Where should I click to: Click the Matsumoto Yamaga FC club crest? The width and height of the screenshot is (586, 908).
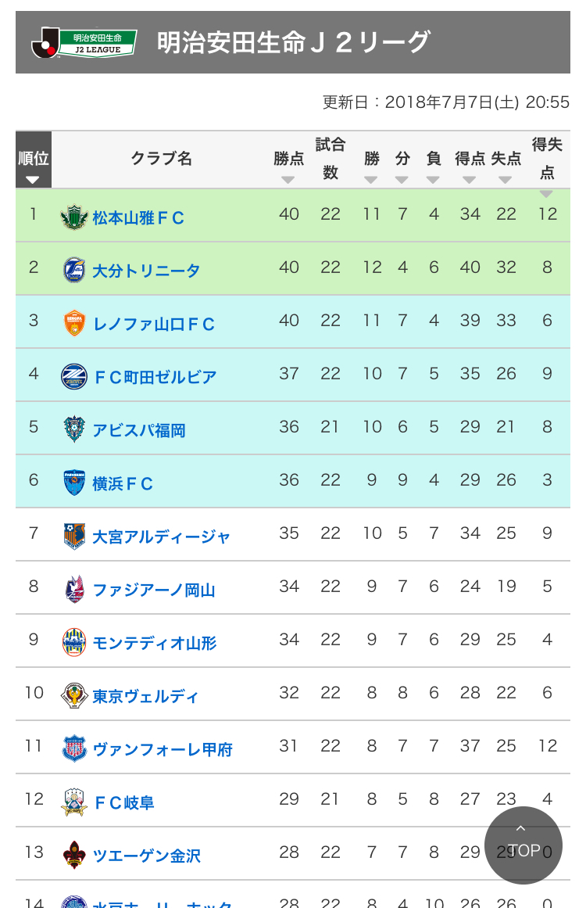(74, 217)
